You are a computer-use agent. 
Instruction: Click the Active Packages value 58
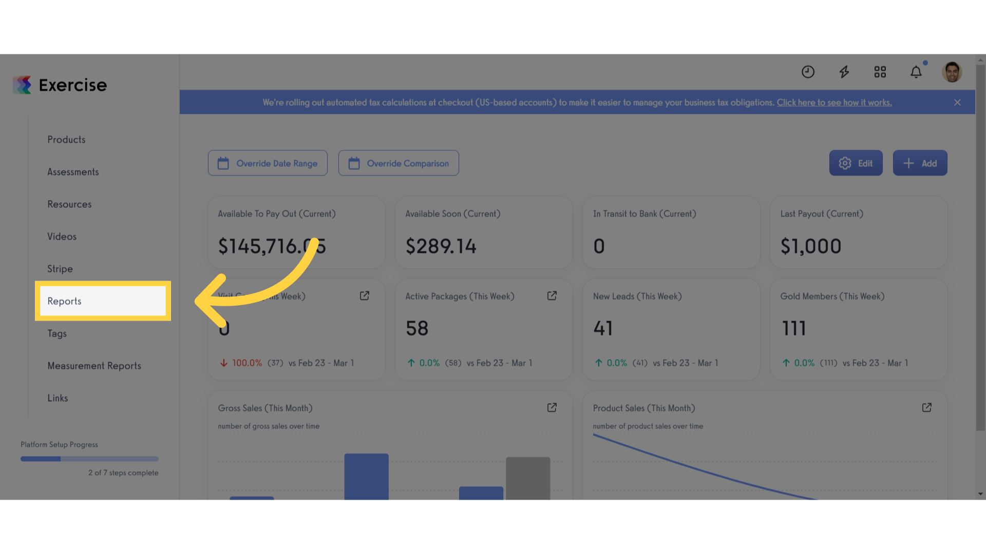[417, 328]
